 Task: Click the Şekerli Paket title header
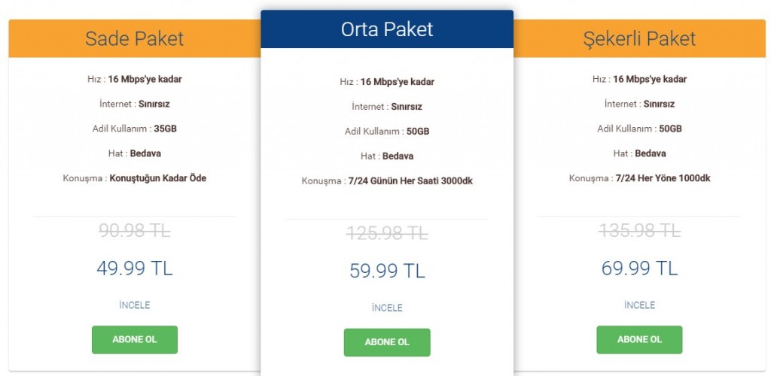[x=639, y=38]
